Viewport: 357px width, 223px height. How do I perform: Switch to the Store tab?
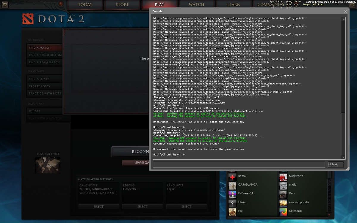tap(122, 4)
